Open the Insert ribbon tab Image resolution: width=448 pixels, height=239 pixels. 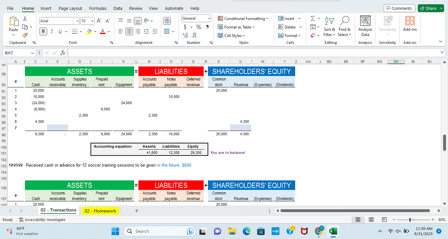click(x=46, y=8)
